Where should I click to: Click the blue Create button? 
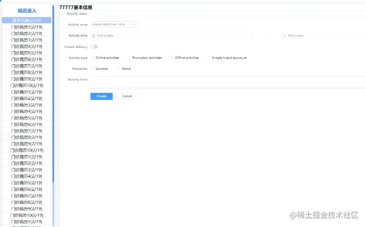[102, 96]
